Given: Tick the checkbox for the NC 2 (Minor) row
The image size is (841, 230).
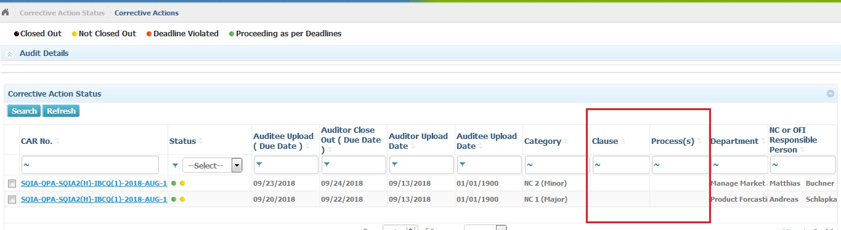Looking at the screenshot, I should [12, 183].
